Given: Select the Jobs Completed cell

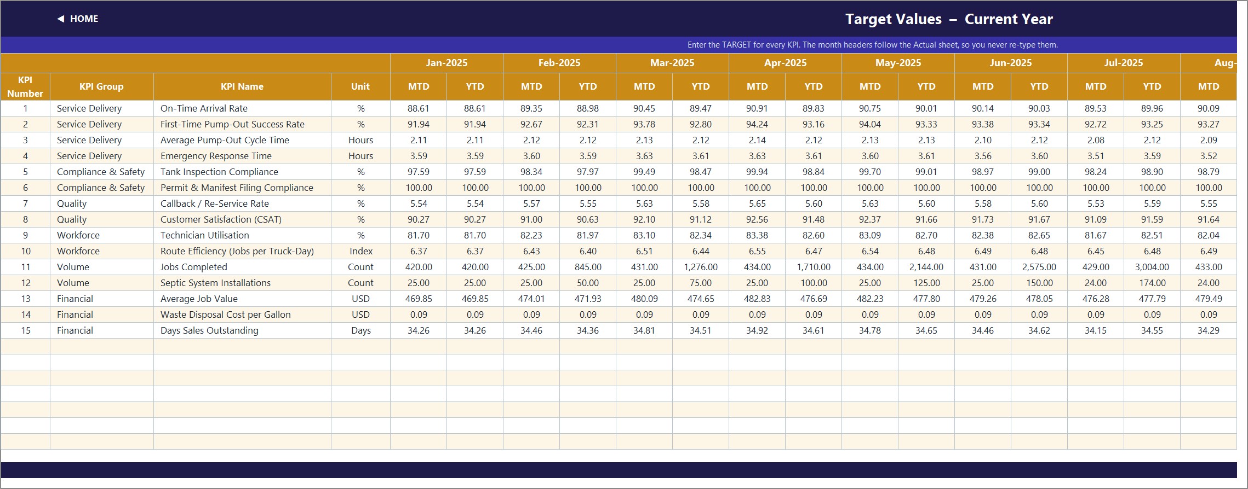Looking at the screenshot, I should coord(242,267).
